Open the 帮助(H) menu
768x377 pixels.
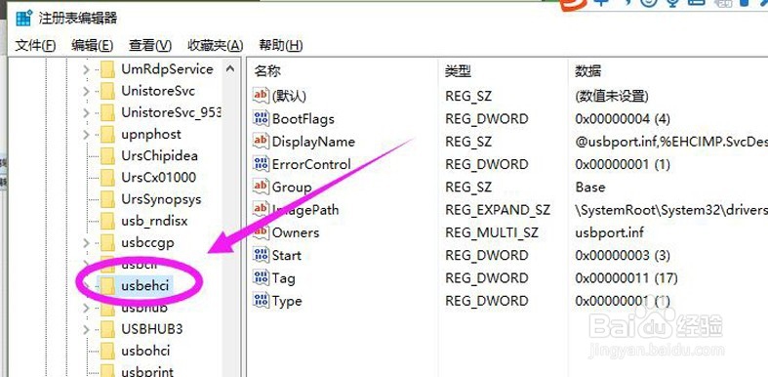(281, 46)
